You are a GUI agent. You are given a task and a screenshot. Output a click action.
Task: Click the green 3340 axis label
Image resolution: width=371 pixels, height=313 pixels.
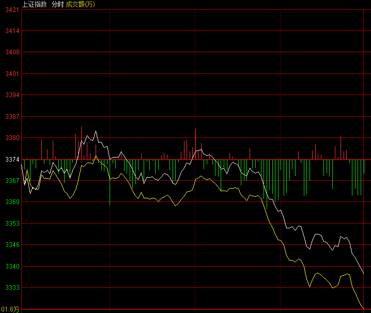(12, 267)
